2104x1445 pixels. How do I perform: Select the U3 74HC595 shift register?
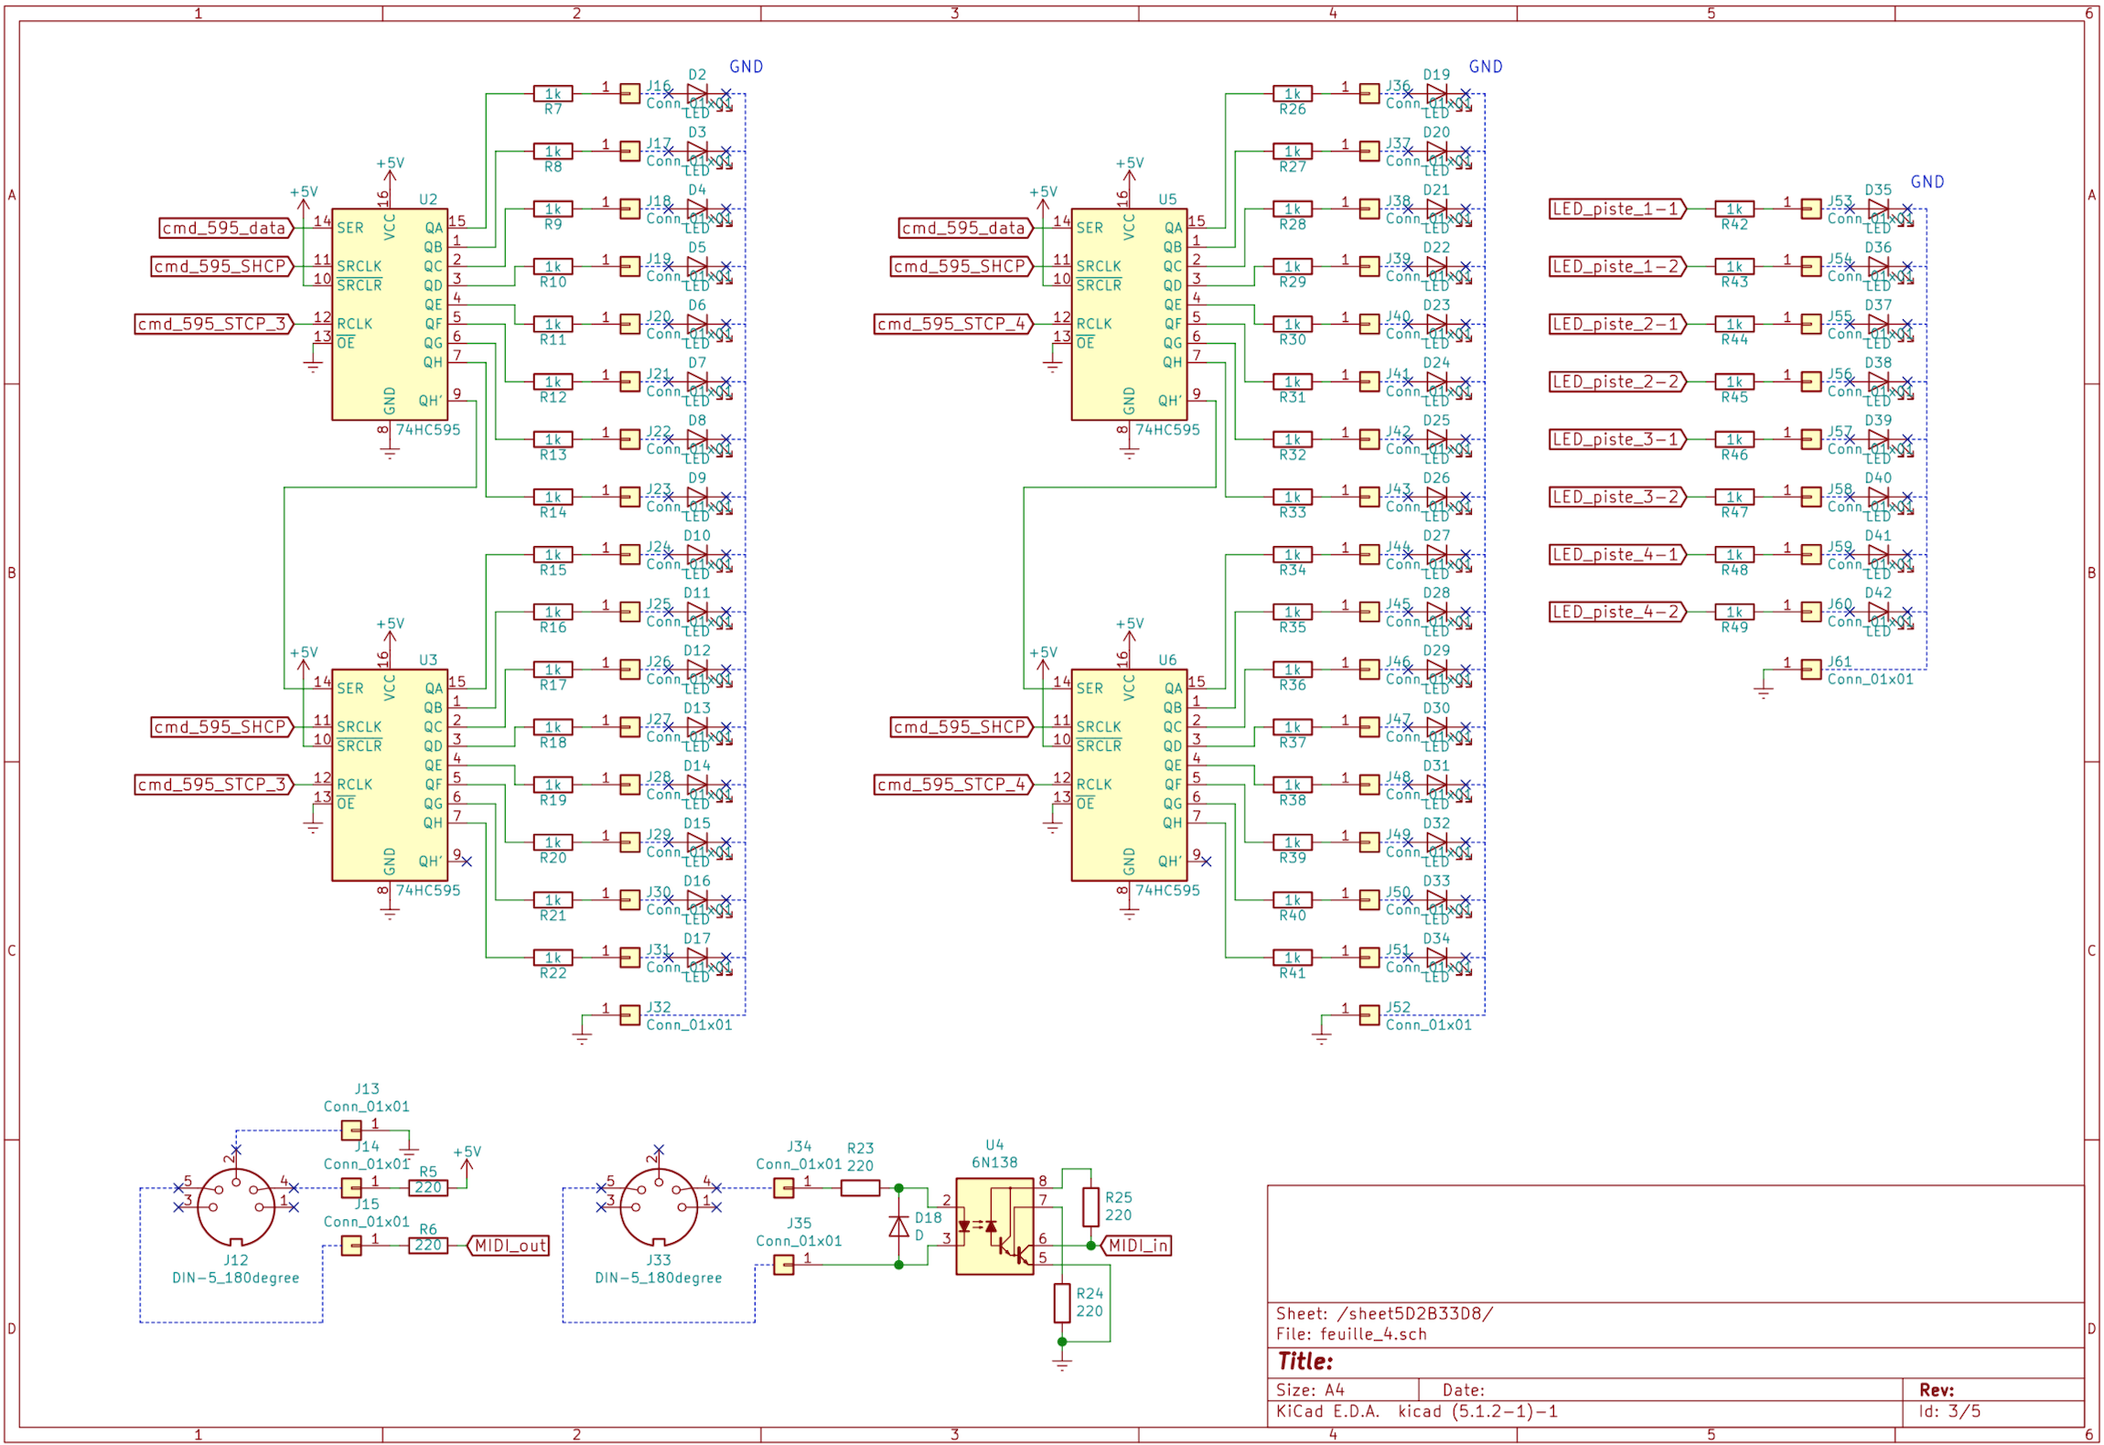point(389,775)
